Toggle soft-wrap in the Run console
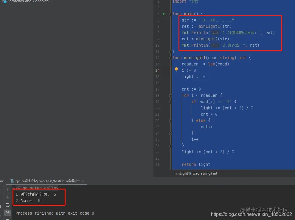 point(7,205)
